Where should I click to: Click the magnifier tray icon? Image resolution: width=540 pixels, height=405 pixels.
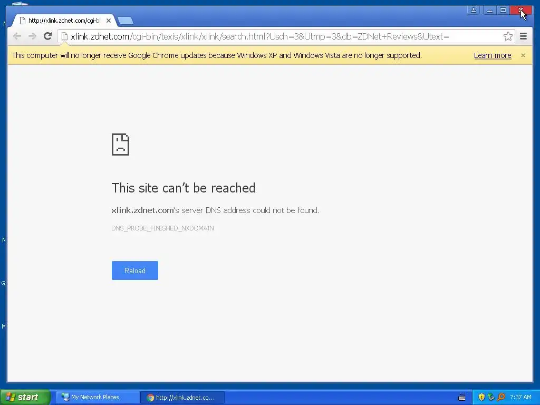(501, 398)
